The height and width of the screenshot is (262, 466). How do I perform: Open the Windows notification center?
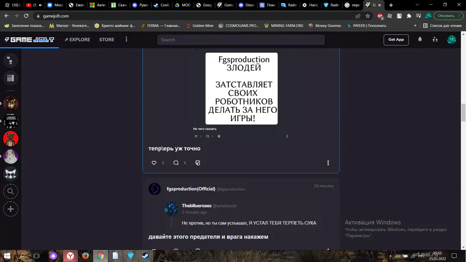pos(454,256)
